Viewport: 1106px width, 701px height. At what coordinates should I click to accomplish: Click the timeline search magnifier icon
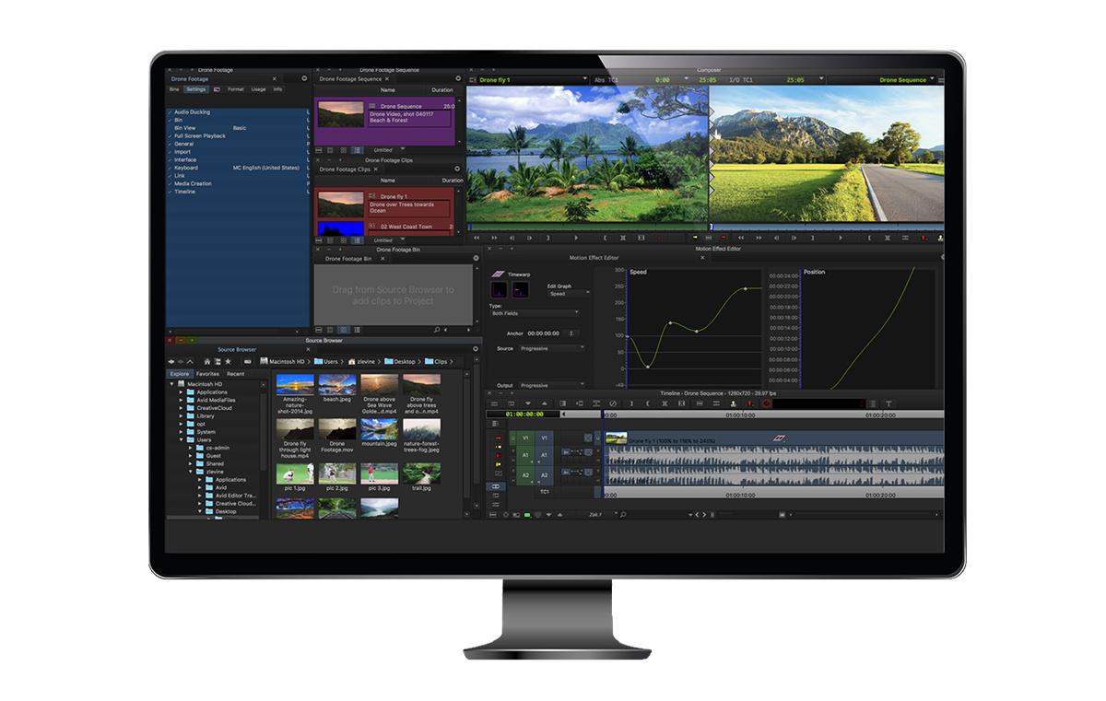point(623,514)
